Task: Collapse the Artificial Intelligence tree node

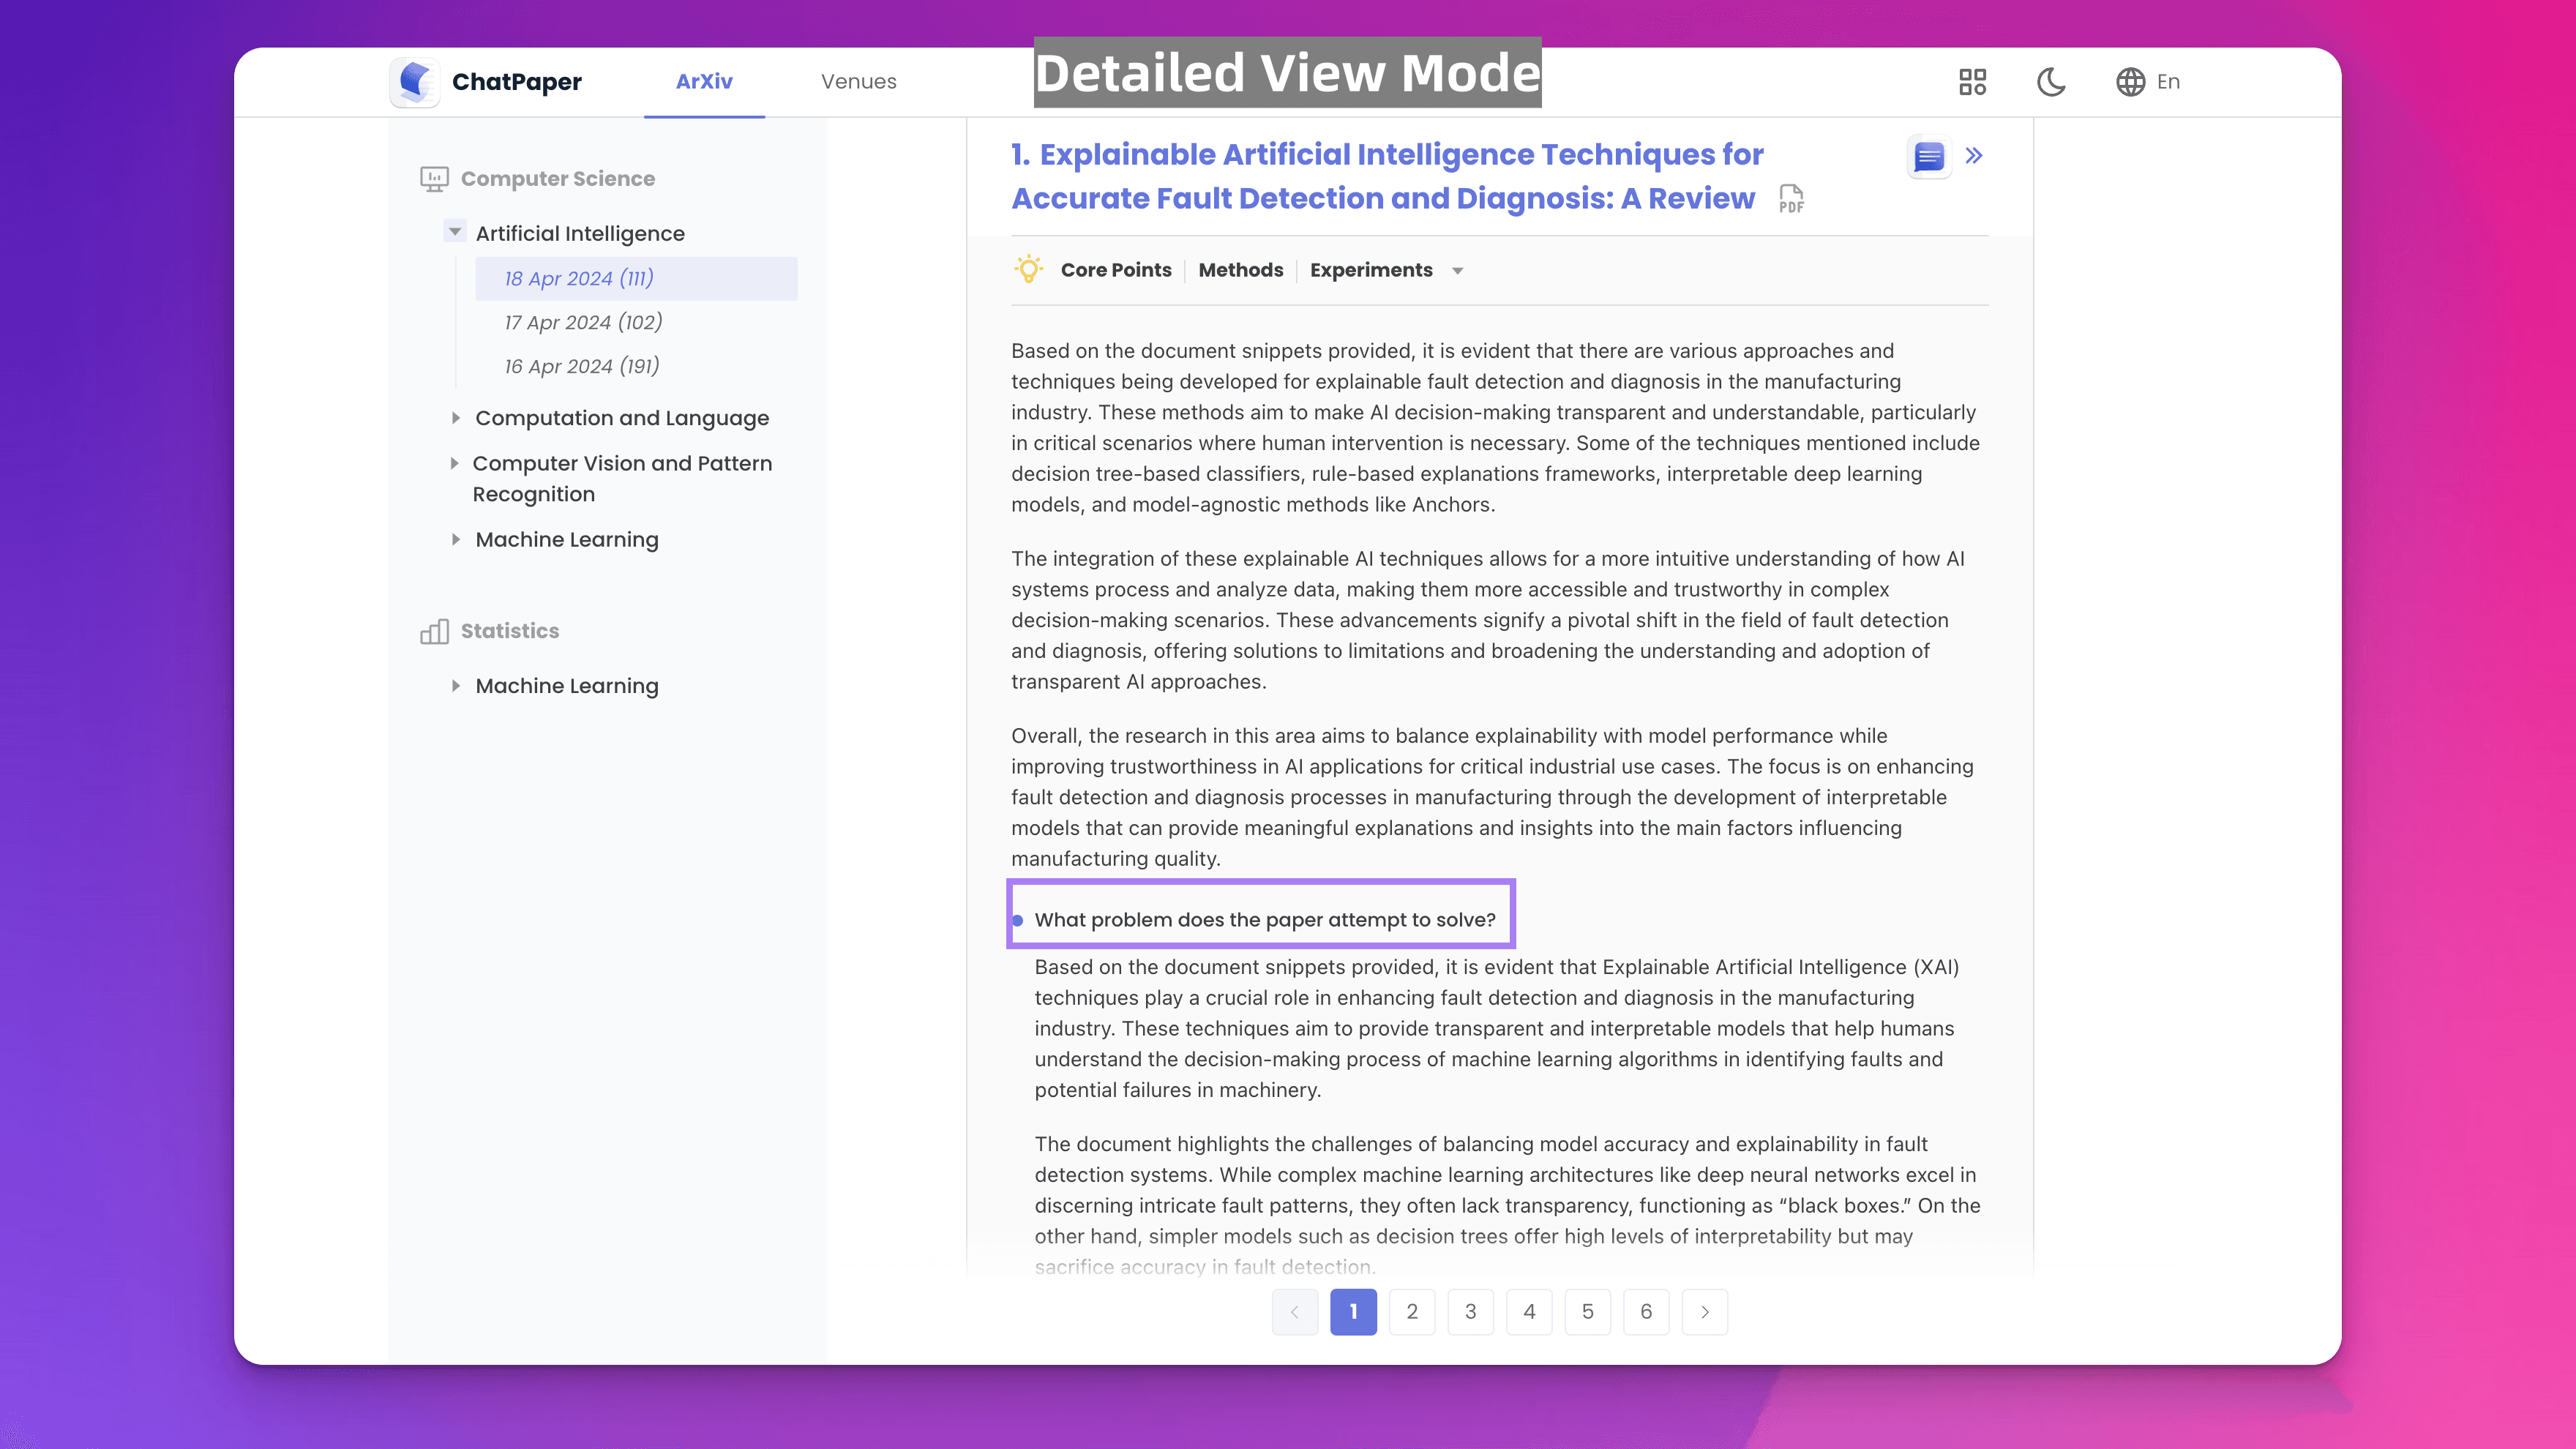Action: coord(455,232)
